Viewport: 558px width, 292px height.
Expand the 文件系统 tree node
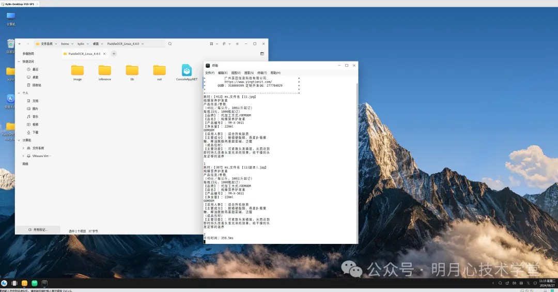tap(23, 148)
